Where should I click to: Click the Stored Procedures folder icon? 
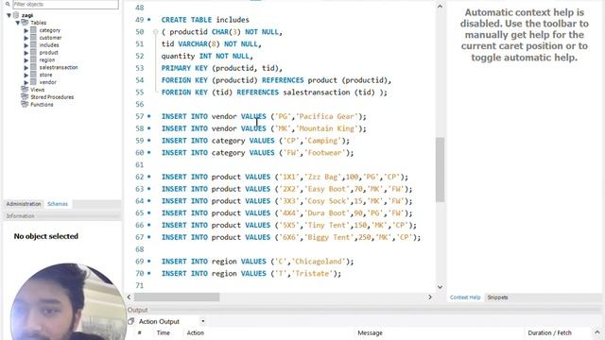(25, 96)
